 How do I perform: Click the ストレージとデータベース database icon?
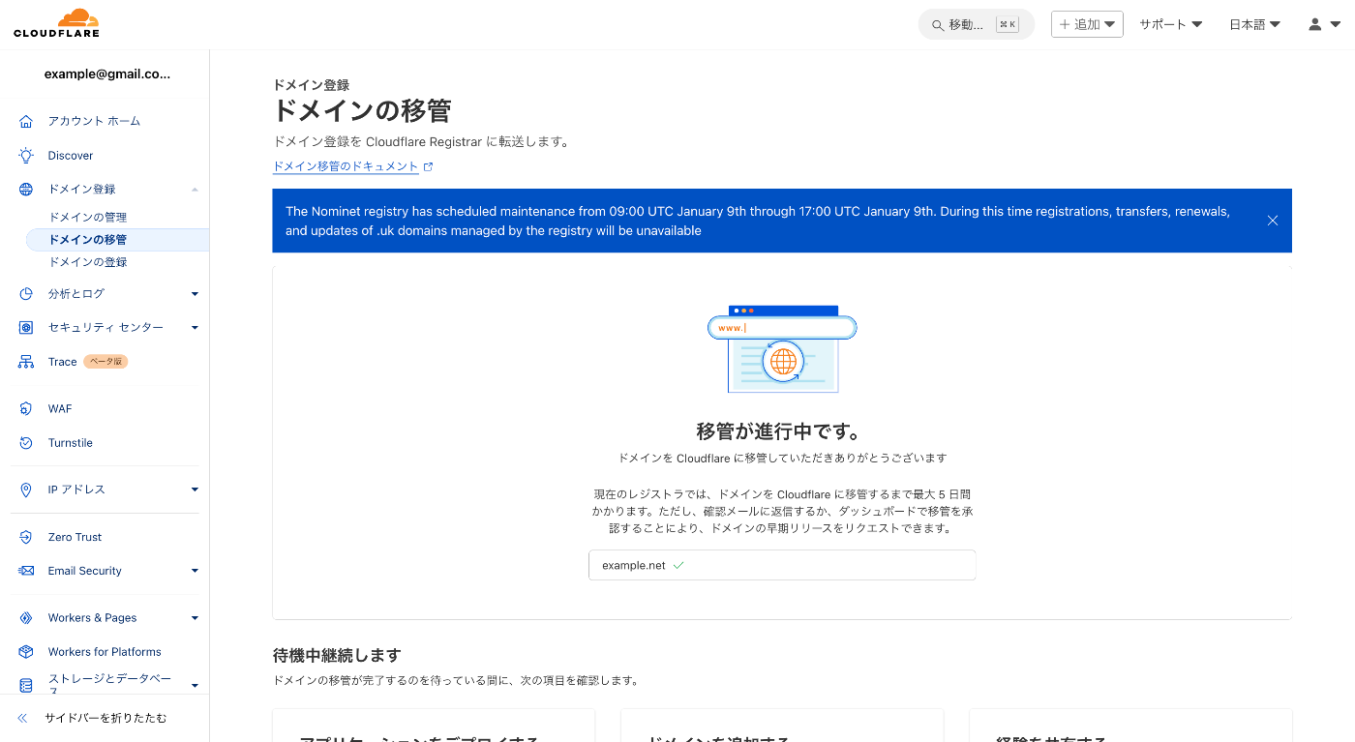click(x=26, y=685)
